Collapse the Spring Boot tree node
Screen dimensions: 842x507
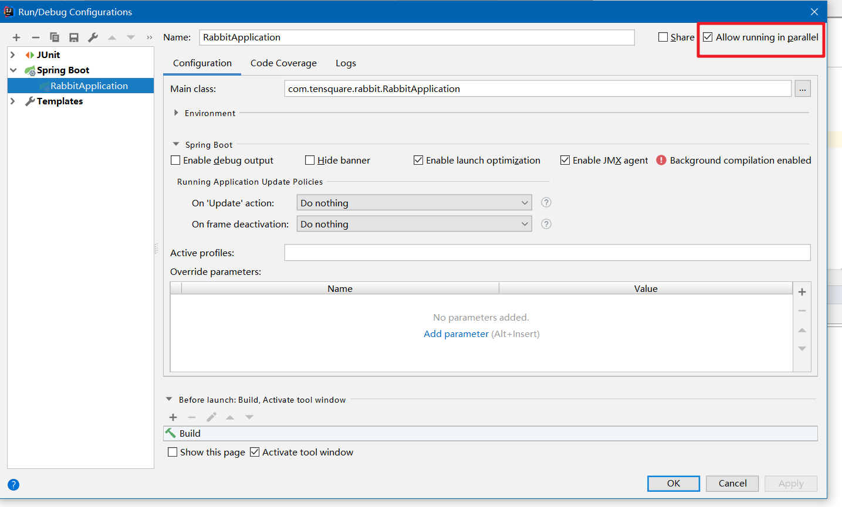tap(13, 70)
